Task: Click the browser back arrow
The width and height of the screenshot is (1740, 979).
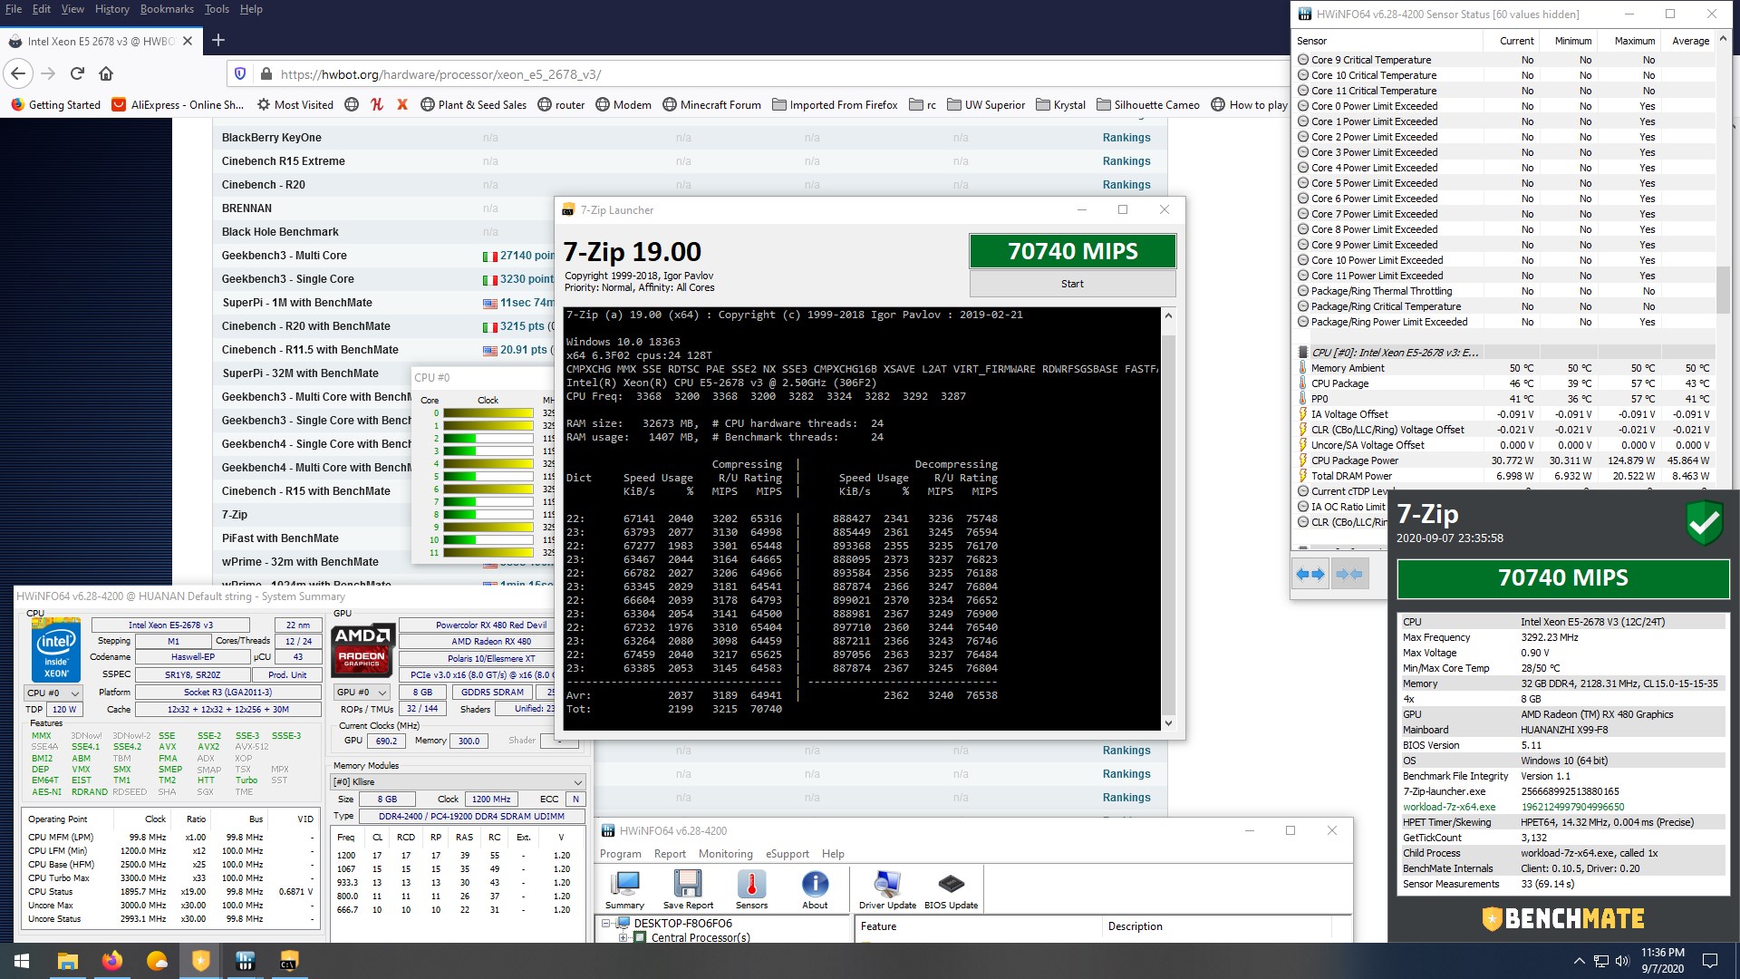Action: (x=19, y=73)
